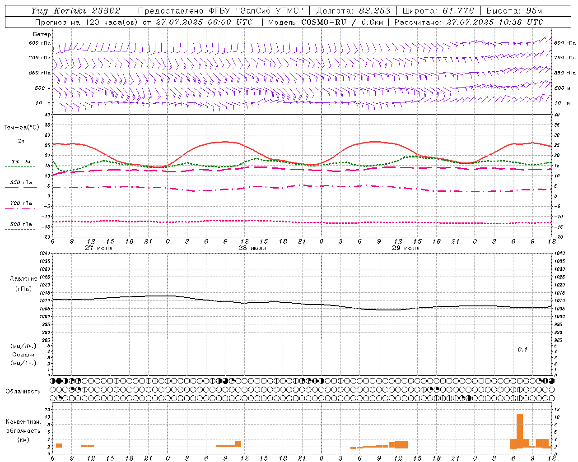Click the station title Yug_Korliki_23862

point(76,11)
